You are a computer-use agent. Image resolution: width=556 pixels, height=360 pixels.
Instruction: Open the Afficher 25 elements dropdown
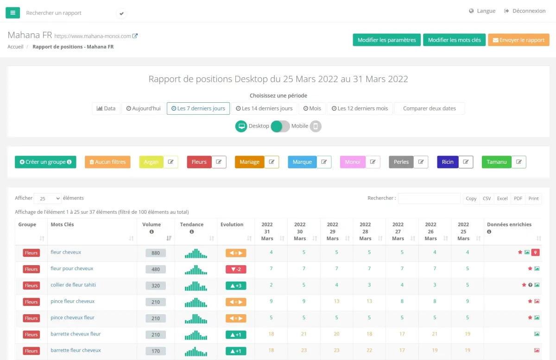click(47, 198)
